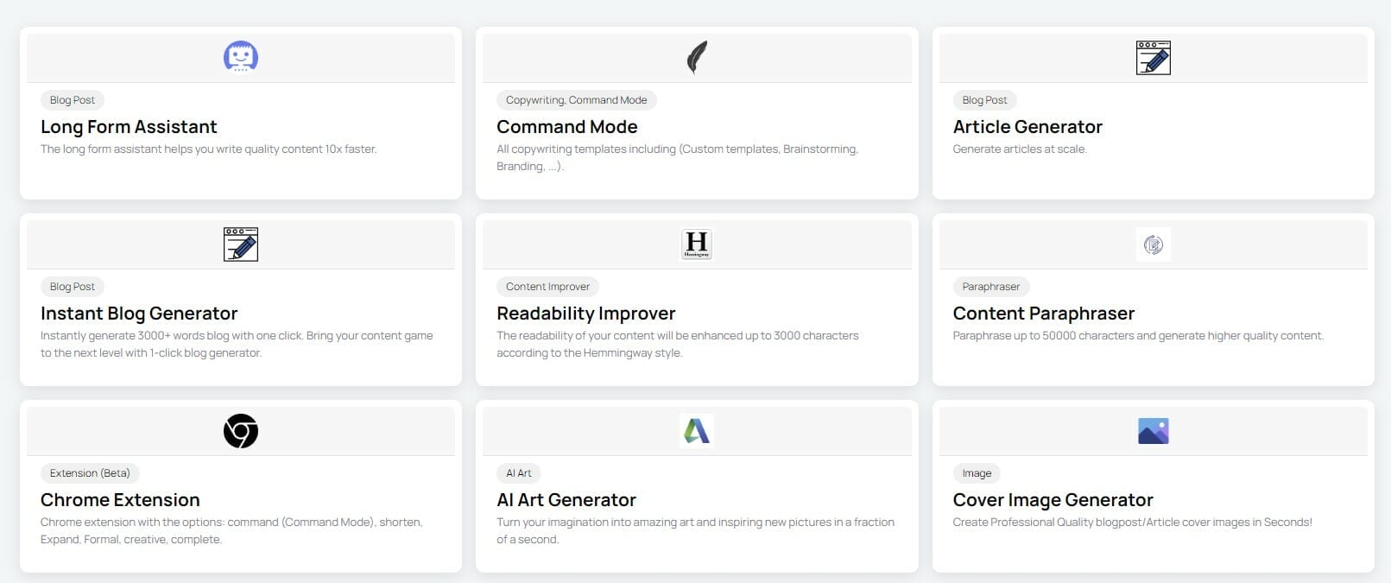Click the AI Art category tag
This screenshot has width=1391, height=583.
pyautogui.click(x=518, y=473)
